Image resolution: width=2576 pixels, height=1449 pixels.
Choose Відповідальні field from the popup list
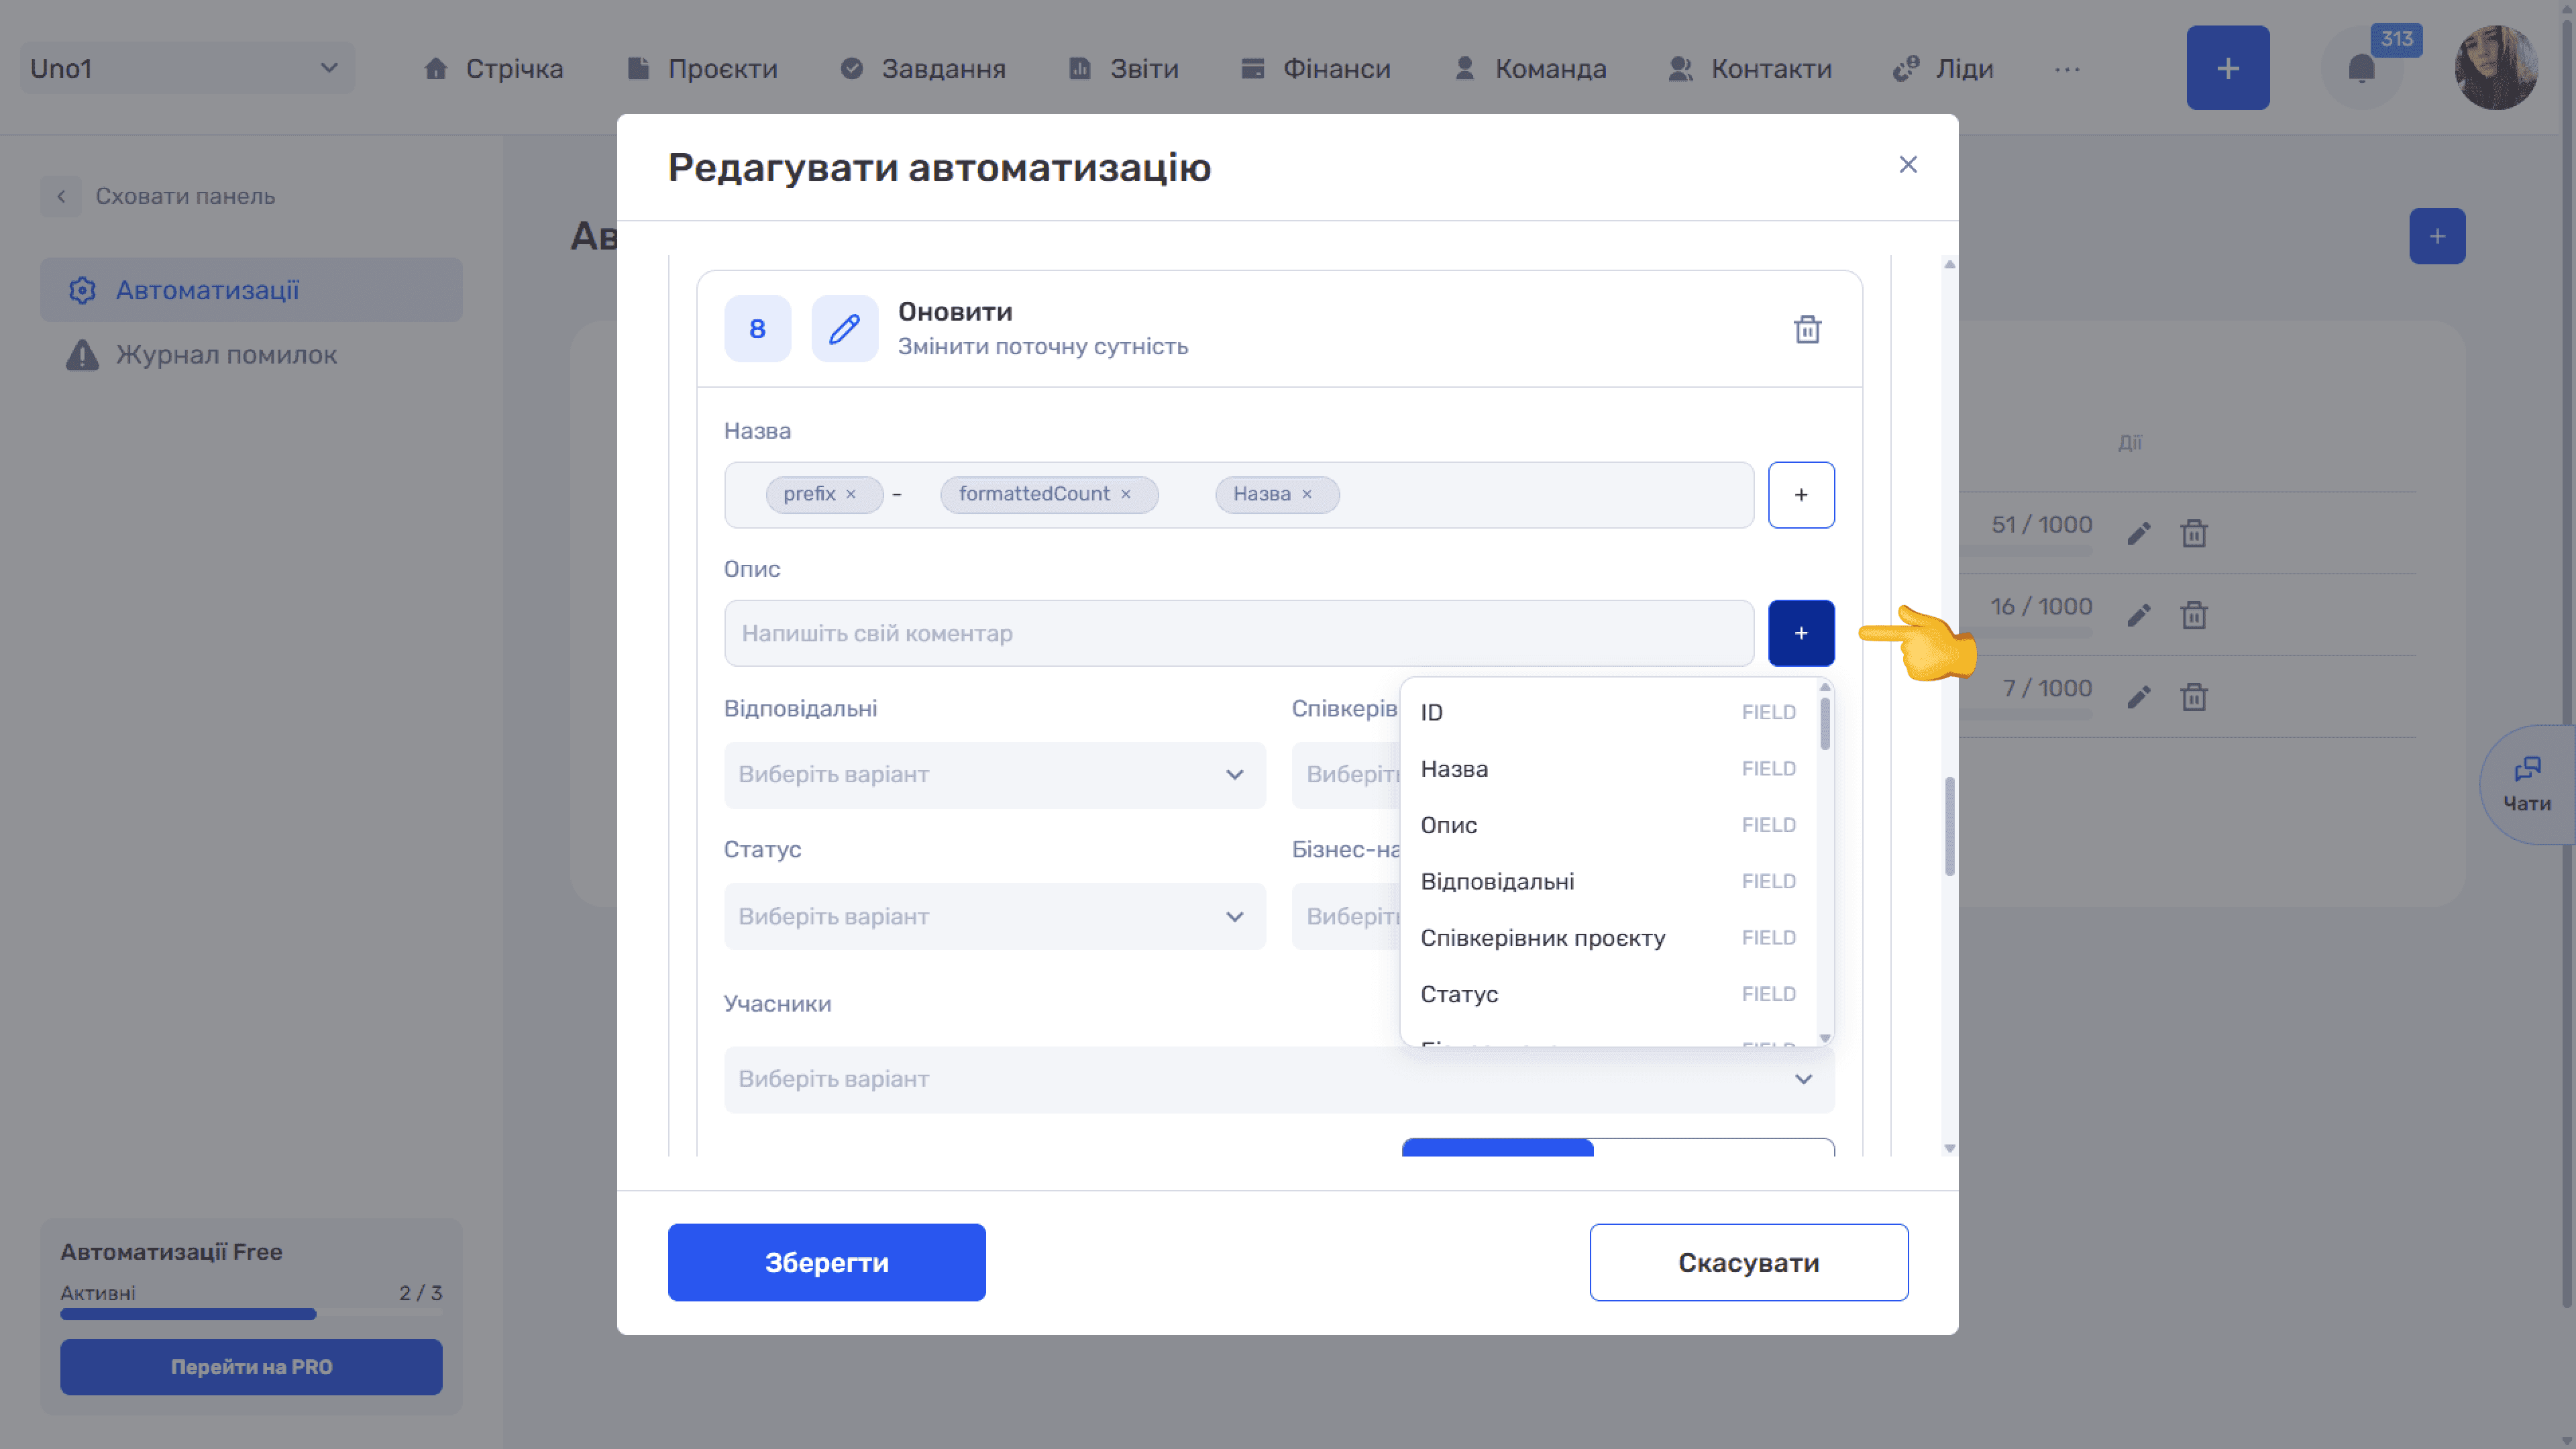pyautogui.click(x=1608, y=881)
